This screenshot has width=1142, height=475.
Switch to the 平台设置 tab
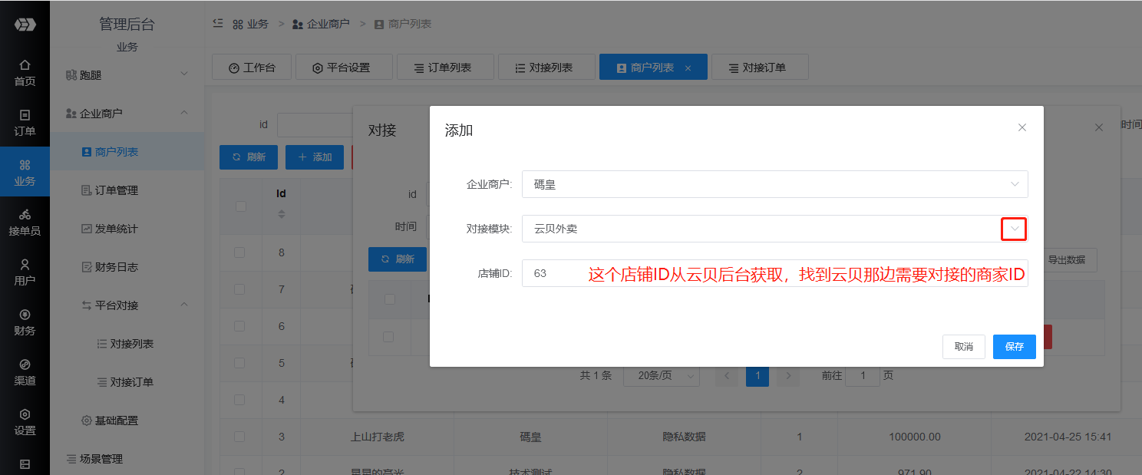pyautogui.click(x=344, y=68)
